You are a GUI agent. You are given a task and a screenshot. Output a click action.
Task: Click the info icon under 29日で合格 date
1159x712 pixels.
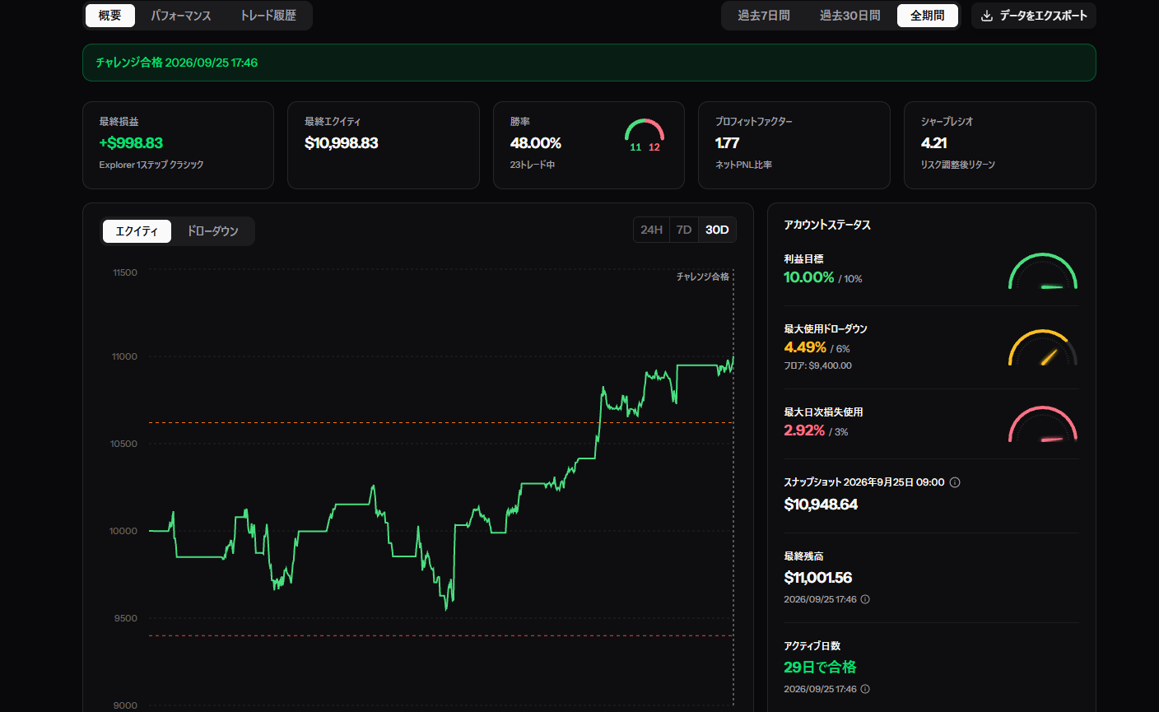click(x=865, y=689)
